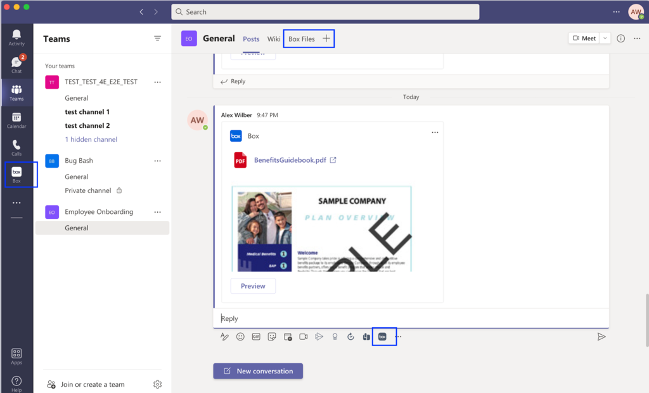
Task: Open Box card more options
Action: tap(435, 132)
